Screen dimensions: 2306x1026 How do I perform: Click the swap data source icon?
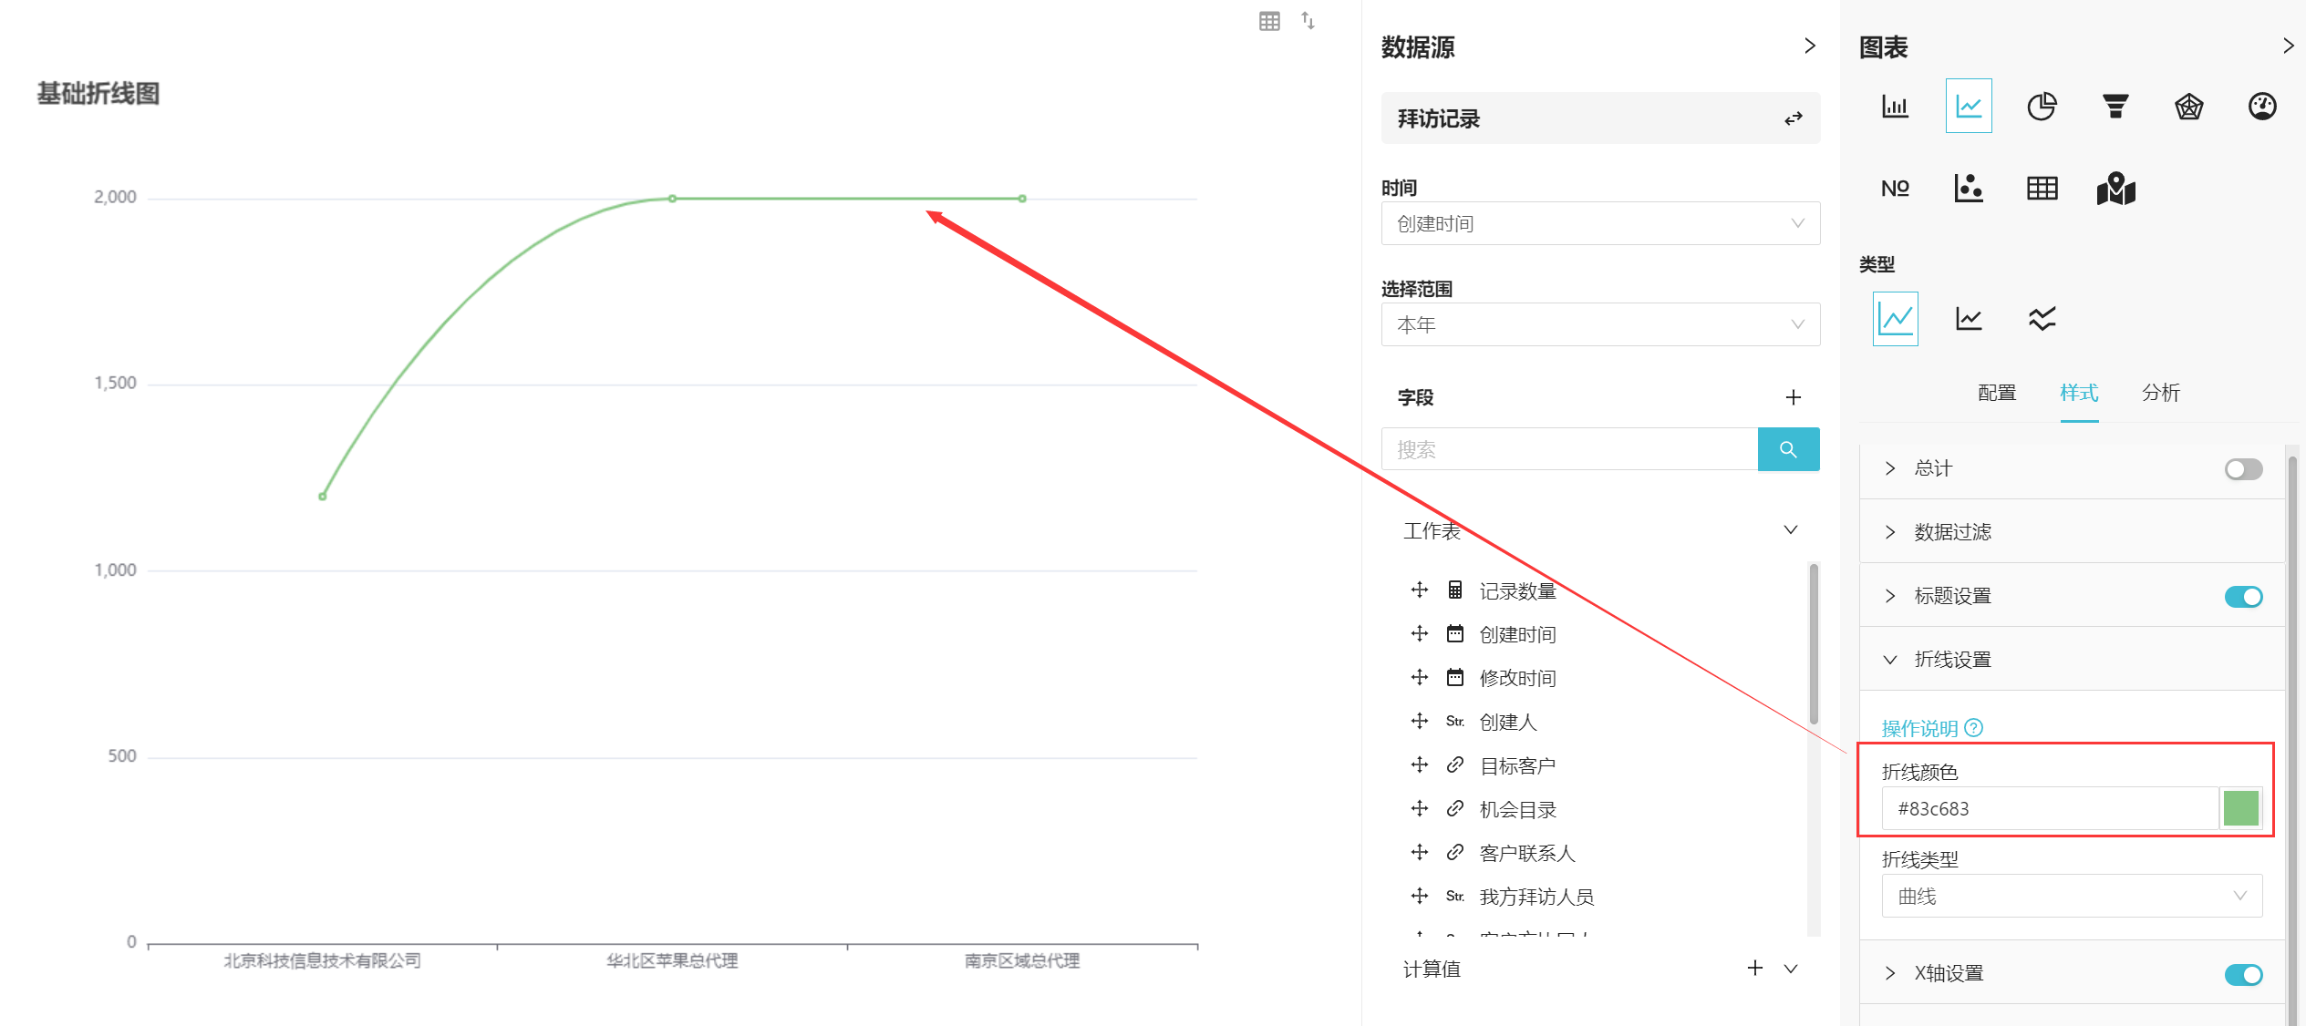pyautogui.click(x=1793, y=118)
